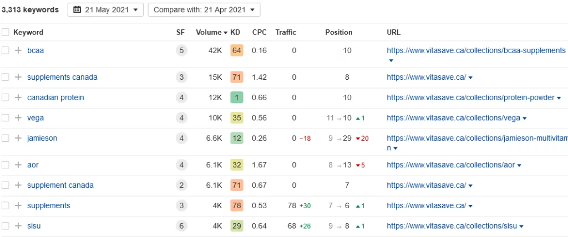This screenshot has height=237, width=568.
Task: Open SERP features badge for vega row
Action: point(181,117)
